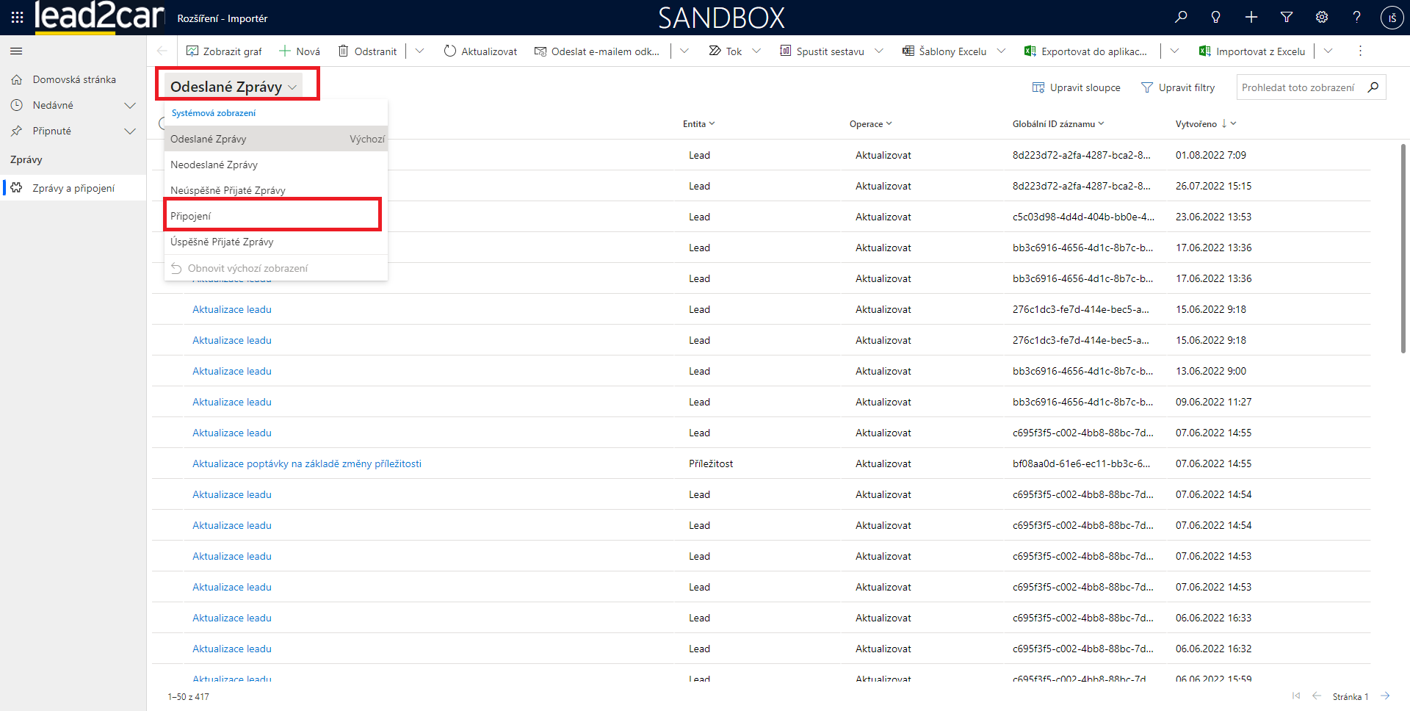This screenshot has width=1410, height=711.
Task: Click Upravit sloupce button
Action: click(1077, 87)
